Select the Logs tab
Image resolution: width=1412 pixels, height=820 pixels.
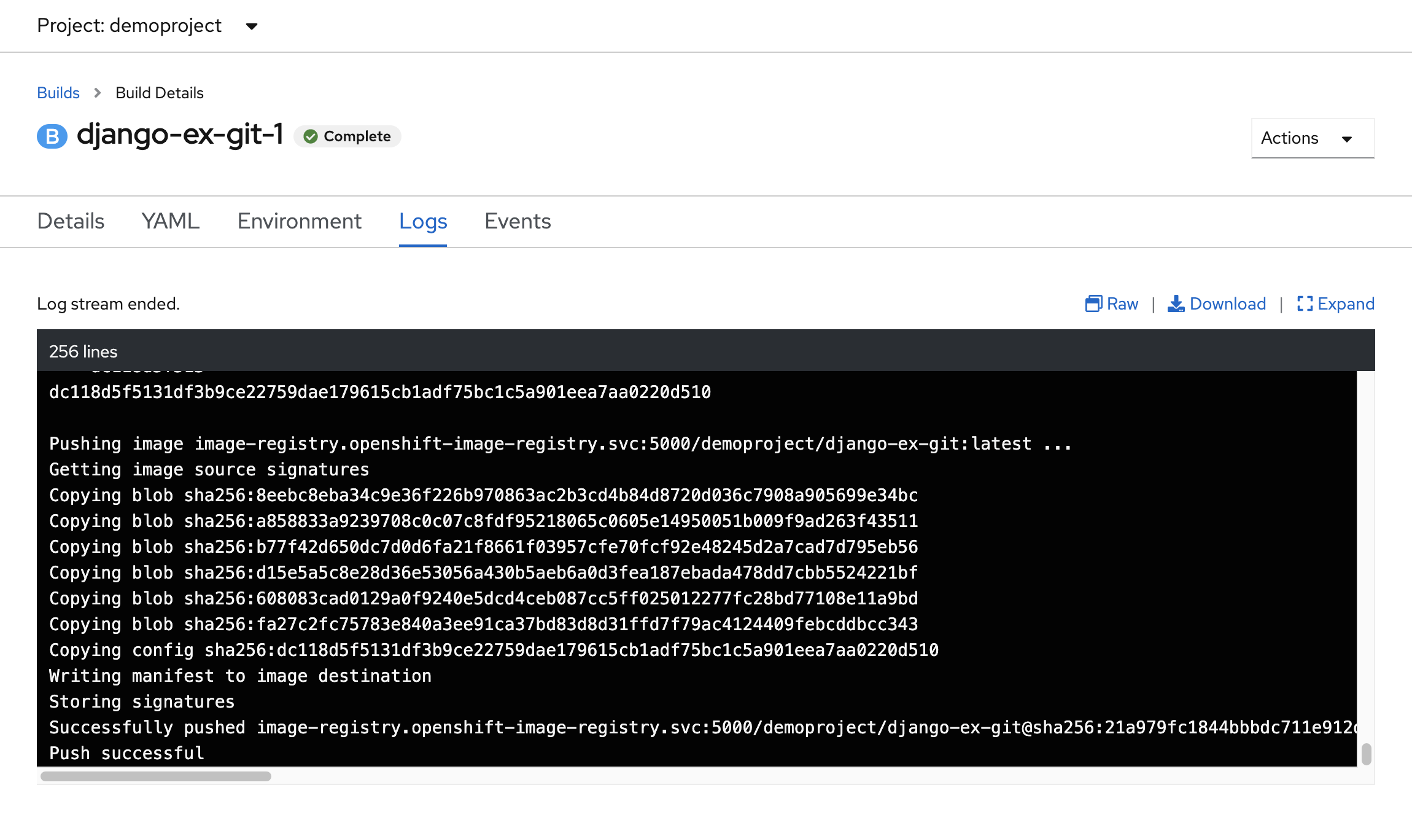(x=423, y=221)
